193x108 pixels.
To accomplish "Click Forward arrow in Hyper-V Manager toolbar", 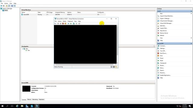I will (x=4, y=6).
